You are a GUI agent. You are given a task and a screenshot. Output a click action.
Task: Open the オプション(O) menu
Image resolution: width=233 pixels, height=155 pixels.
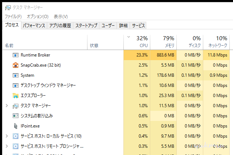click(38, 16)
